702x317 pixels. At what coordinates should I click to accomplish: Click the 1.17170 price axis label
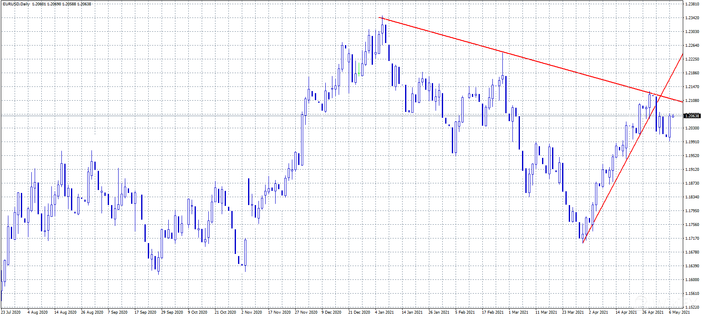click(x=692, y=238)
